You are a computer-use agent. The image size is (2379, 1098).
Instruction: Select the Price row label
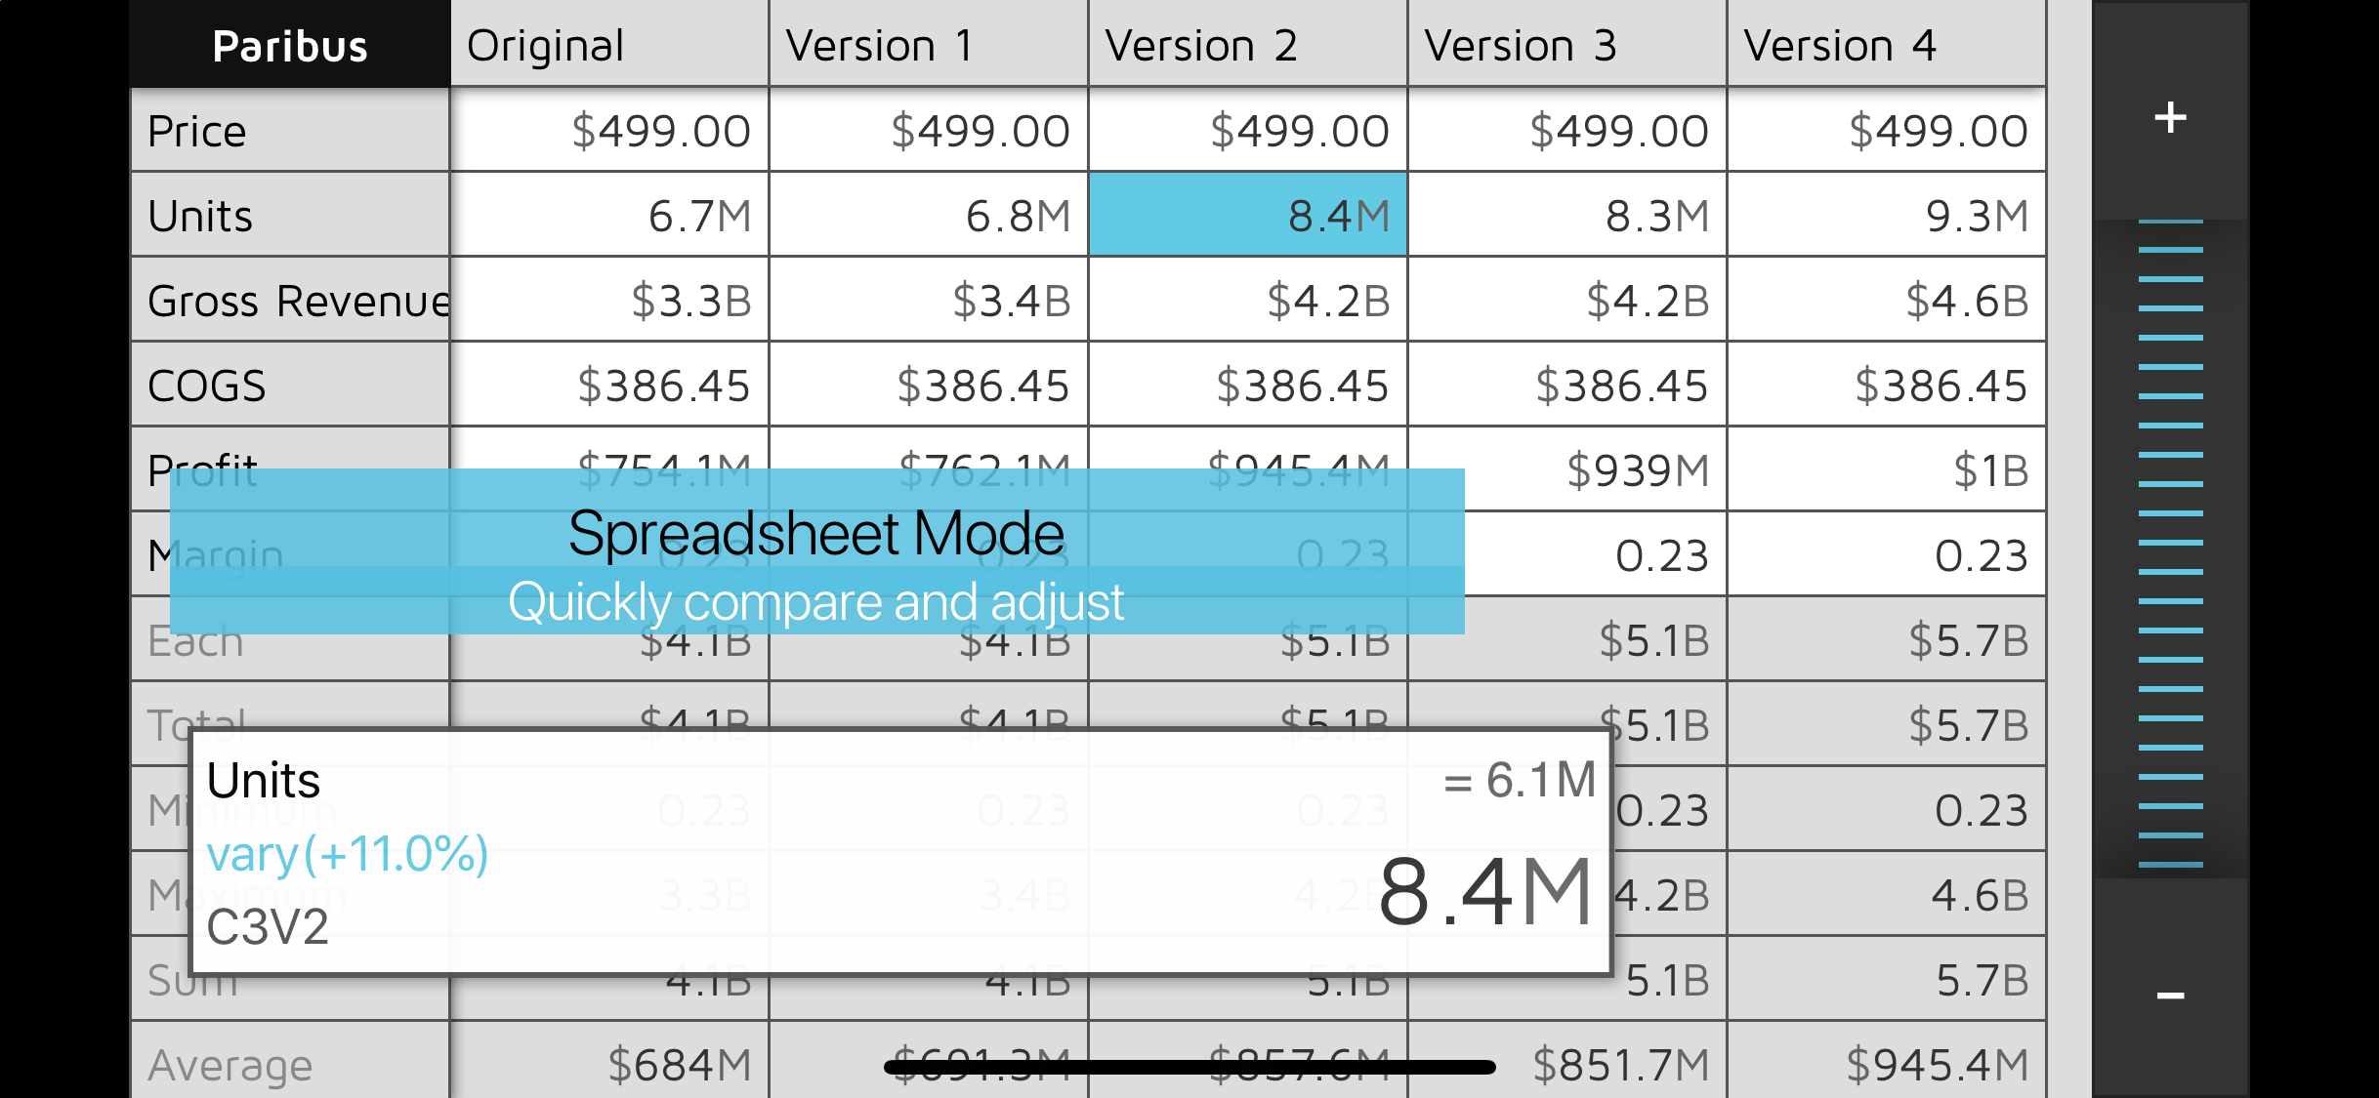pyautogui.click(x=290, y=131)
